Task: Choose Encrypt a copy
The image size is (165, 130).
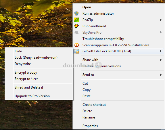Action: tap(39, 72)
